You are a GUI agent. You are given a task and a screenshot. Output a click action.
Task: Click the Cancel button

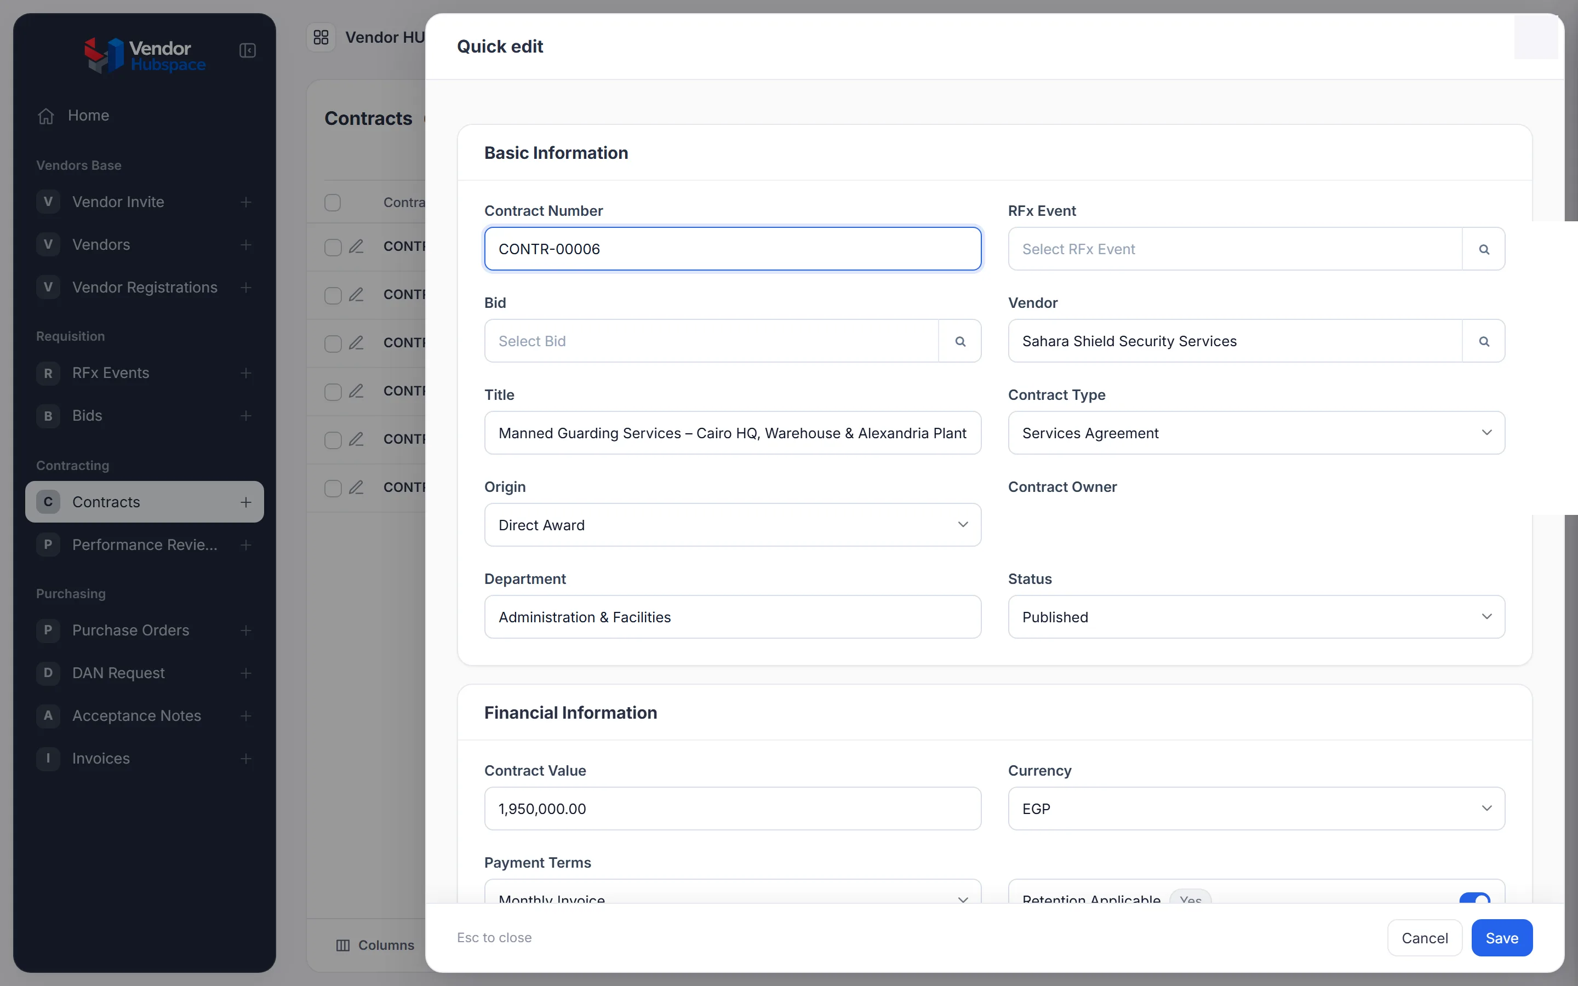coord(1425,938)
